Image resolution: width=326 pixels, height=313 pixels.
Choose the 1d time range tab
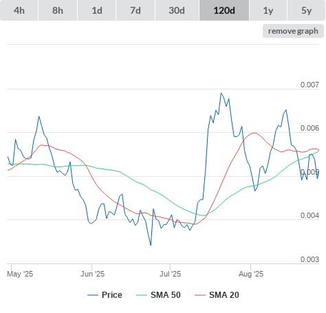pos(97,10)
